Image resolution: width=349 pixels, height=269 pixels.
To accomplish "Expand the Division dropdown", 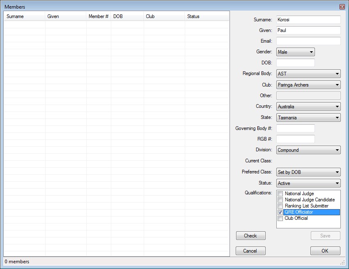I will 308,150.
